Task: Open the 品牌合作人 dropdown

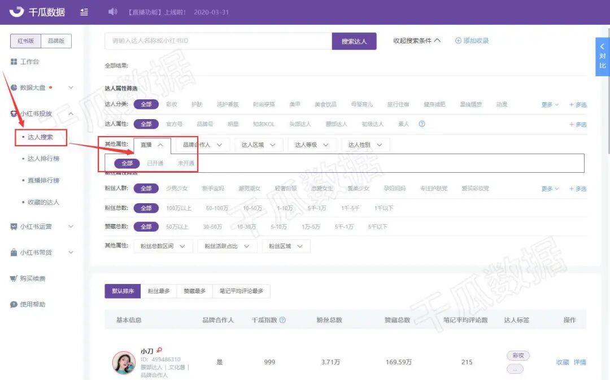Action: pos(202,145)
